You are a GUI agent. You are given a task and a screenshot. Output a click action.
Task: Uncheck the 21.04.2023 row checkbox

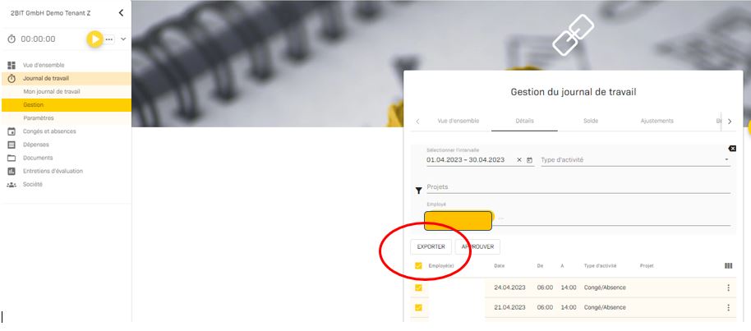coord(418,307)
